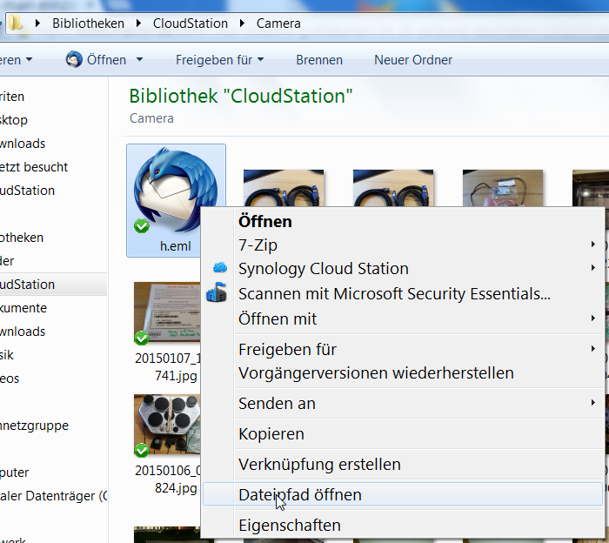This screenshot has width=609, height=543.
Task: Click the Neuer Ordner button
Action: [x=412, y=60]
